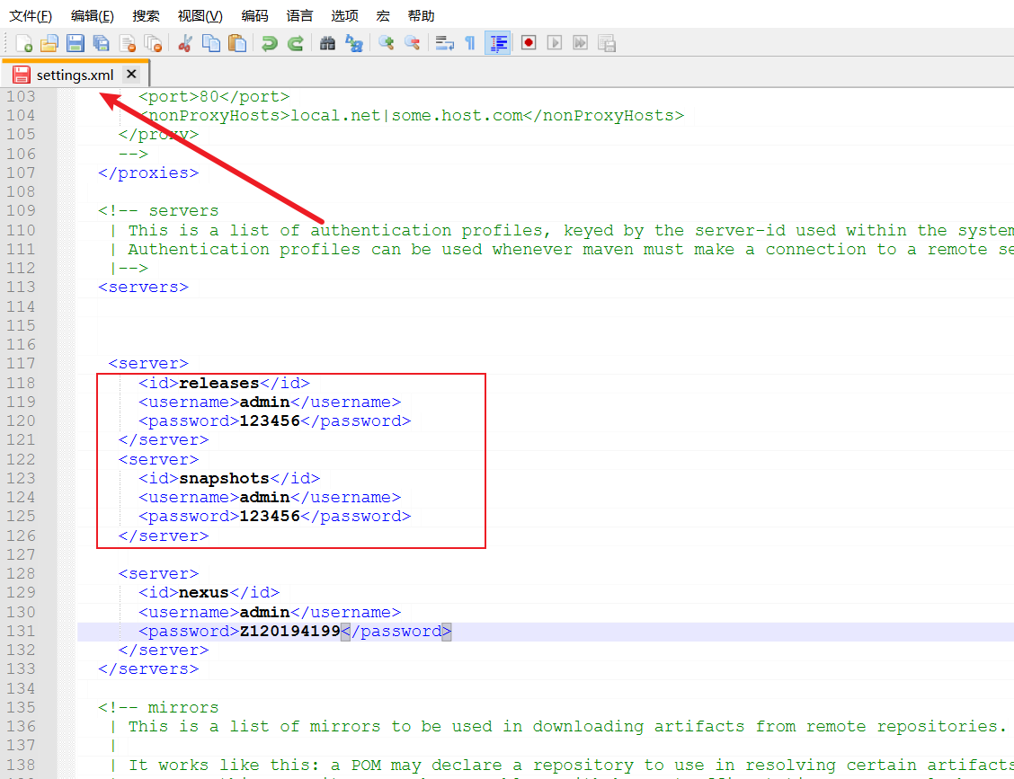The width and height of the screenshot is (1014, 779).
Task: Paste from clipboard using the toolbar icon
Action: click(x=237, y=43)
